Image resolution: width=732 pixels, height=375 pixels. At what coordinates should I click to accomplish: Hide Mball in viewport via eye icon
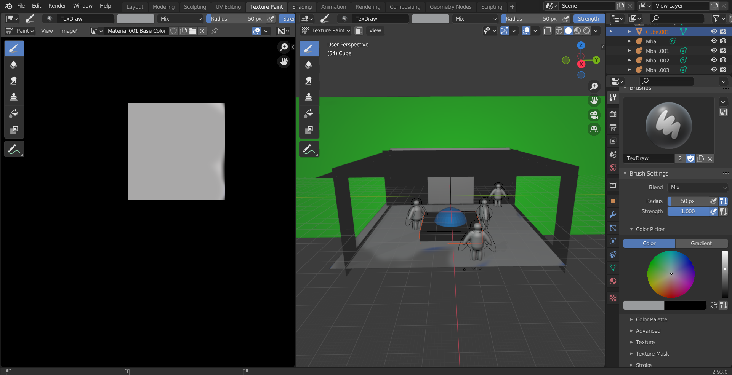tap(714, 41)
